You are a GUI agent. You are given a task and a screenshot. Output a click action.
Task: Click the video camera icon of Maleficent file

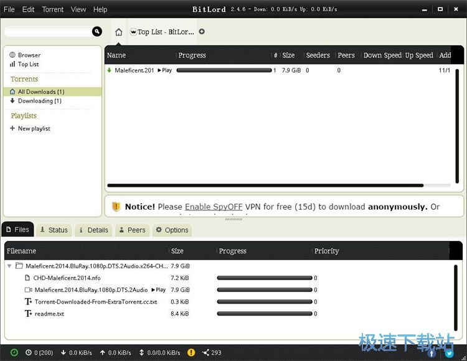(x=28, y=289)
